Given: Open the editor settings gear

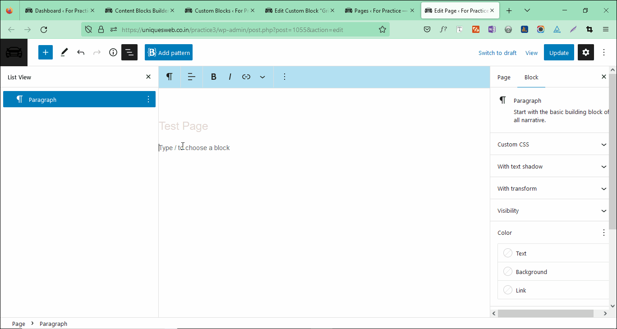Looking at the screenshot, I should [x=586, y=52].
